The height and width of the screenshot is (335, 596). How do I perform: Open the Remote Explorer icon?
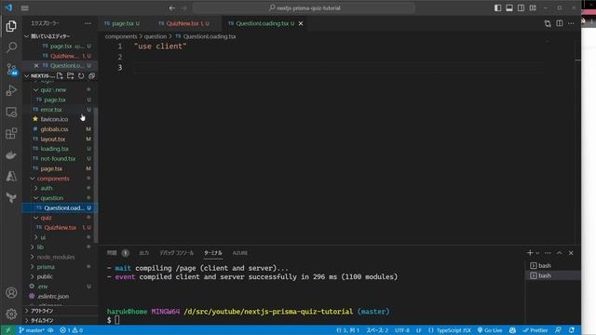pos(11,112)
